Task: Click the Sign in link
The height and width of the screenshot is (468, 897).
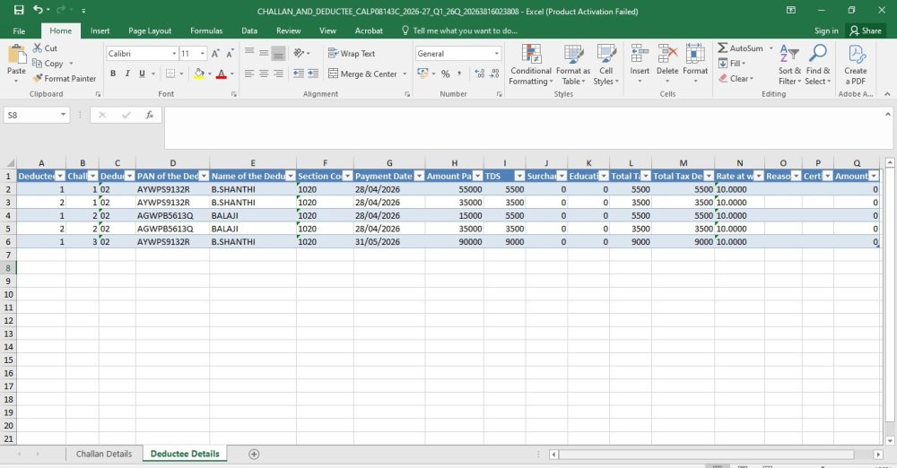Action: (826, 30)
